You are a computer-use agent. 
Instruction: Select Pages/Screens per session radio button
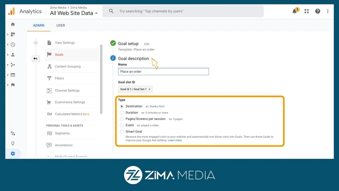point(122,119)
